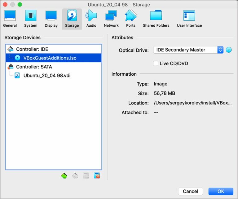
Task: Click the add controller icon
Action: click(64, 176)
